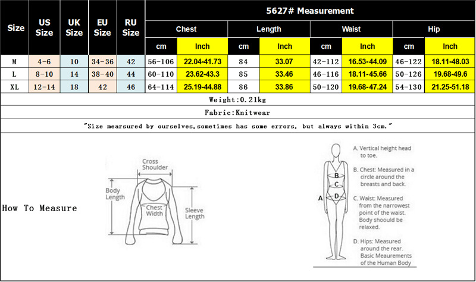Click the yellow 'Inch' subheader under Waist
The image size is (476, 282).
click(x=367, y=46)
